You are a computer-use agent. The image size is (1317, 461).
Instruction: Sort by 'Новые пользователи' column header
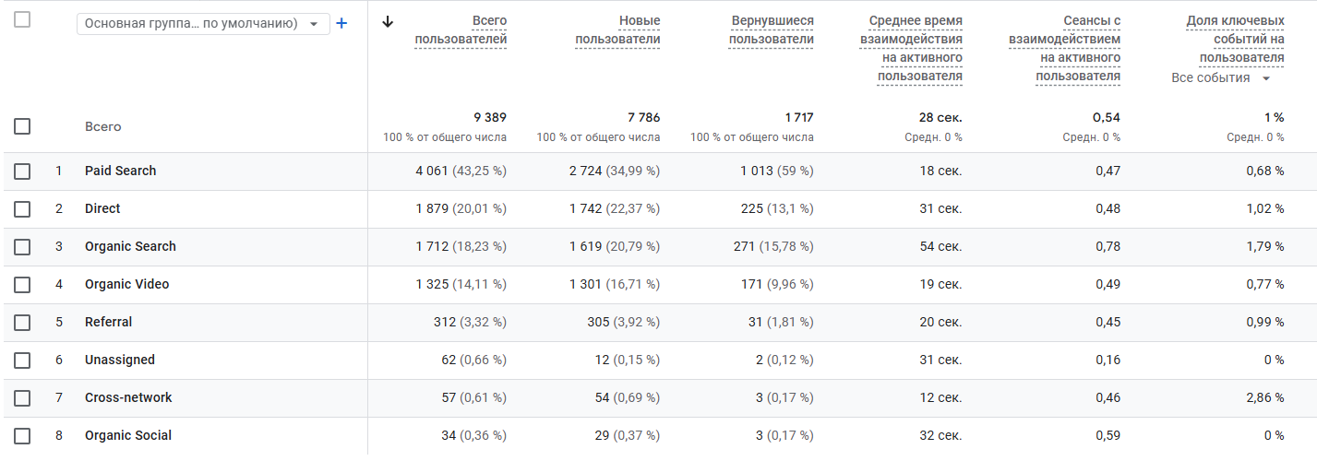click(x=617, y=30)
